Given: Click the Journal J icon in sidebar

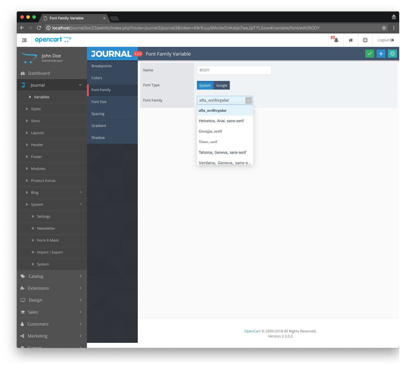Looking at the screenshot, I should 23,85.
